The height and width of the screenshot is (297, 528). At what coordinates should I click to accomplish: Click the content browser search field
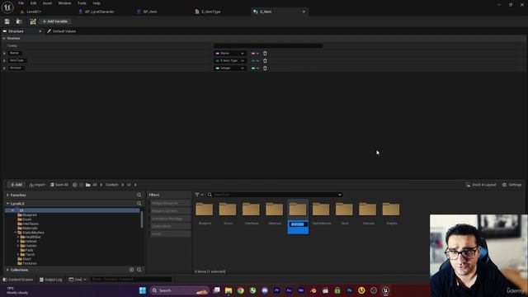(x=275, y=195)
